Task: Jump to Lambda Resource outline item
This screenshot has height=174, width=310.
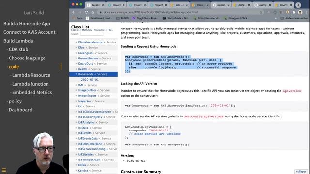Action: tap(31, 75)
